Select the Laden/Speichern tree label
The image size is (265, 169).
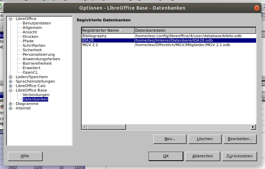[x=32, y=77]
